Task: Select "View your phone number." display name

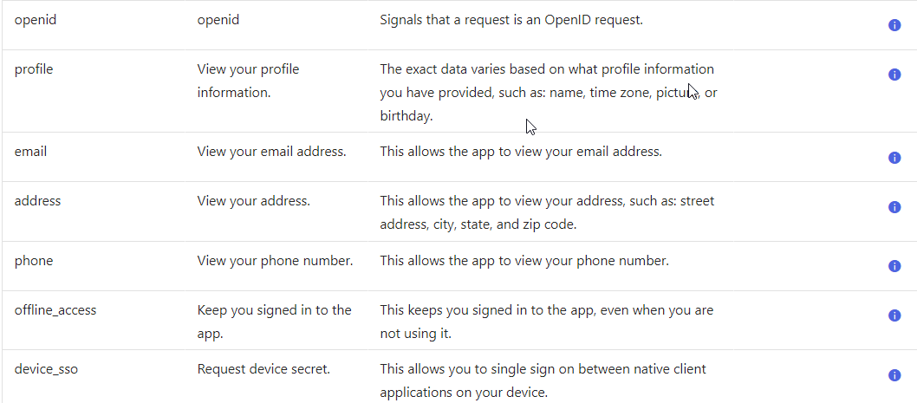Action: [x=275, y=260]
